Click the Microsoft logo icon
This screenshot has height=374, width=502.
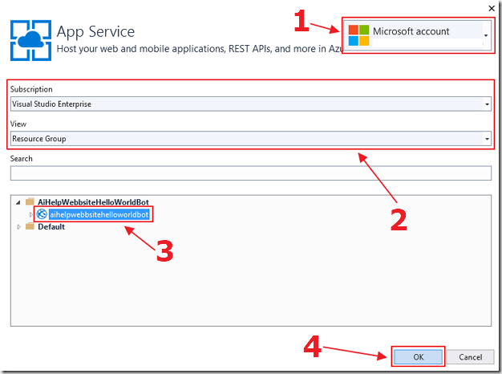point(358,35)
